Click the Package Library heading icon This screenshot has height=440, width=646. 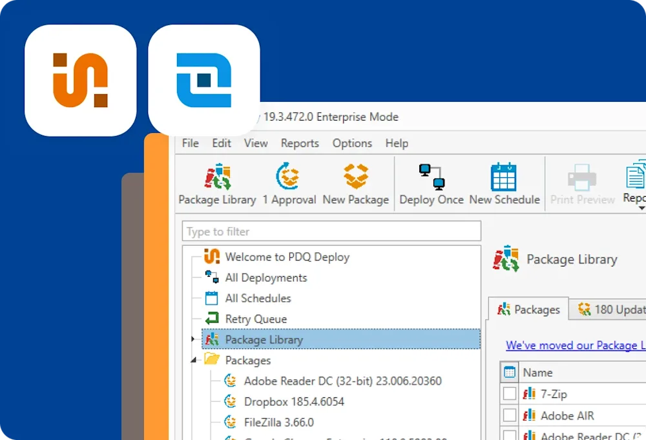pos(506,259)
